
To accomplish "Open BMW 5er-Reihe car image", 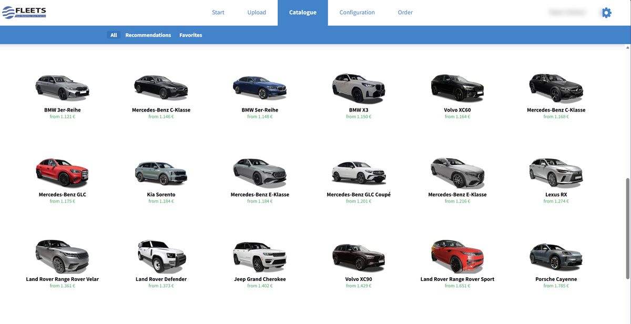I will click(260, 87).
